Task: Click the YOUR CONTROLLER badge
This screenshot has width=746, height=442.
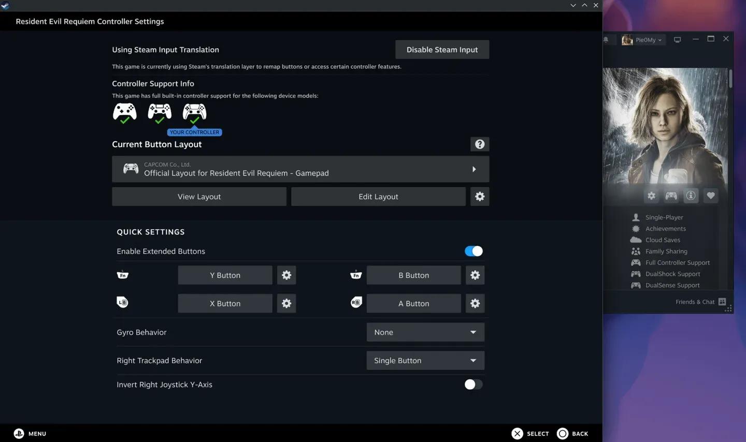Action: (195, 132)
